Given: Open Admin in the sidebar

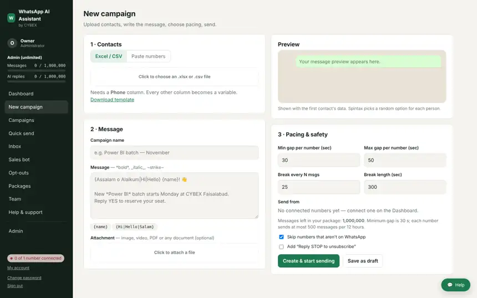Looking at the screenshot, I should 36,231.
